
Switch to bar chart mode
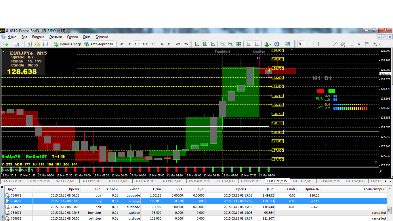[x=197, y=44]
